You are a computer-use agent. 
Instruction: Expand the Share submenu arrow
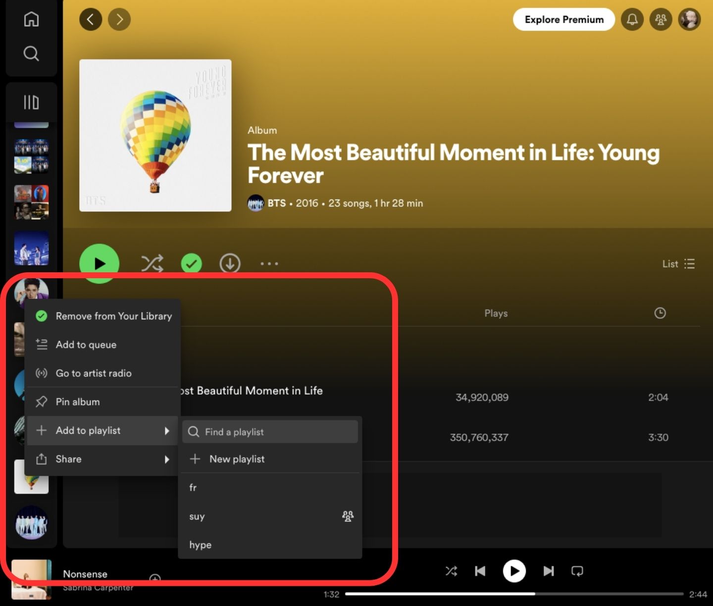point(167,459)
